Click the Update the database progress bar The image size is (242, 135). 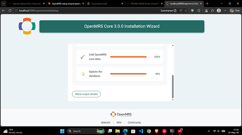click(128, 74)
